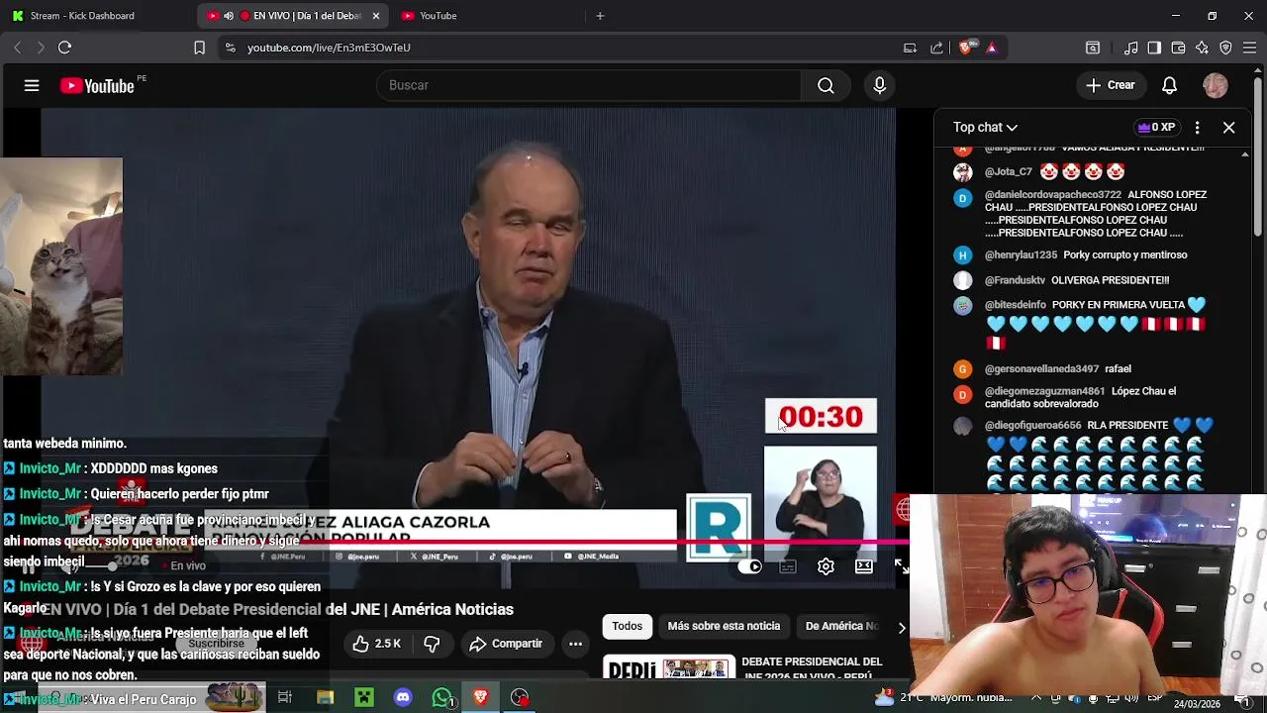Share this page from the address bar
Image resolution: width=1267 pixels, height=713 pixels.
pyautogui.click(x=936, y=48)
